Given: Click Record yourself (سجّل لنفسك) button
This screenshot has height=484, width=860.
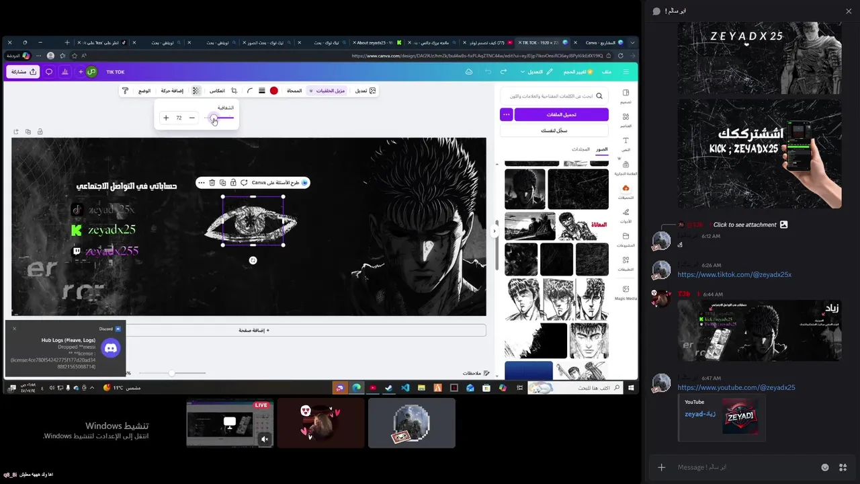Looking at the screenshot, I should click(x=554, y=130).
